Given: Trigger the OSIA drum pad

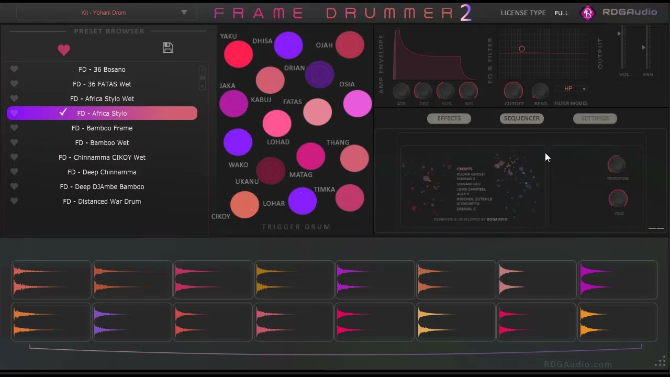Looking at the screenshot, I should (358, 103).
